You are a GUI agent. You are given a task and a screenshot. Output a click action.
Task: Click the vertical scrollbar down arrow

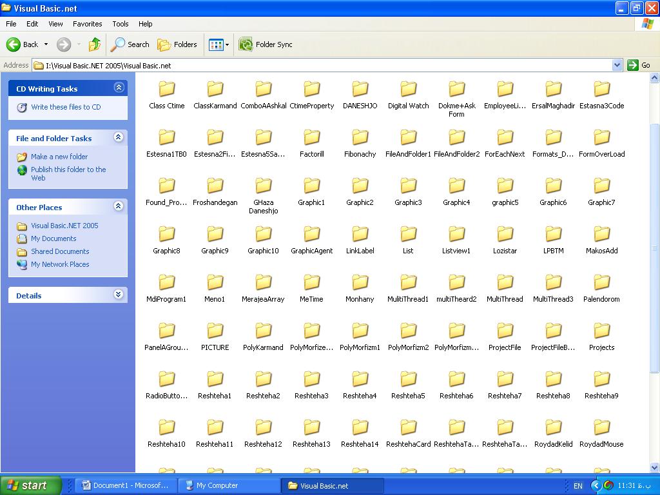654,467
